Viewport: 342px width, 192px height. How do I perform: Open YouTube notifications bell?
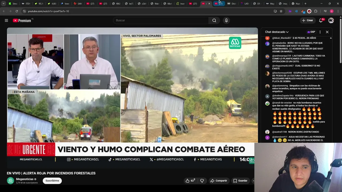coord(321,21)
